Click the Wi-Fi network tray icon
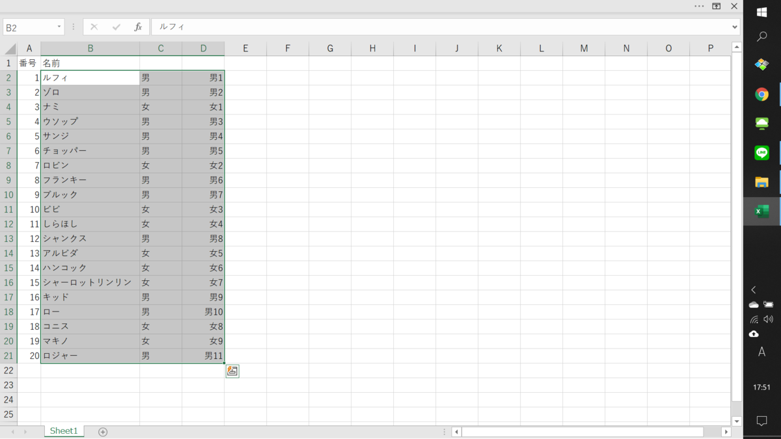This screenshot has width=781, height=439. coord(754,319)
